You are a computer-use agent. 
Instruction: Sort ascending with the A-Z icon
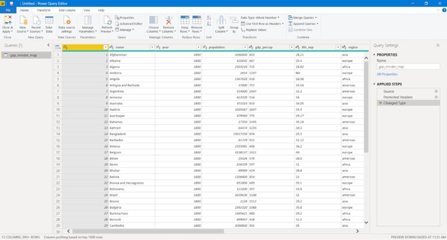(209, 18)
